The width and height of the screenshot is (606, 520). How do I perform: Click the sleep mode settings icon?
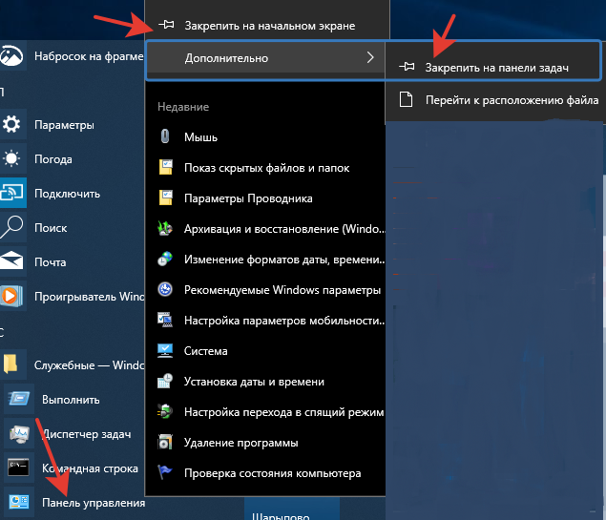click(165, 411)
